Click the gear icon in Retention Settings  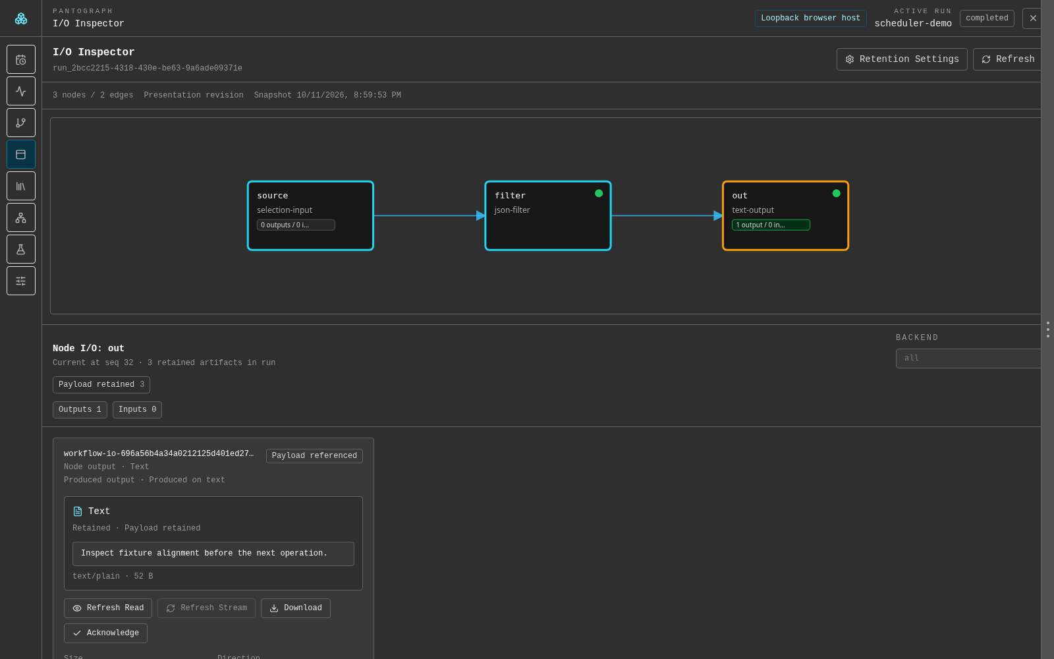point(850,59)
